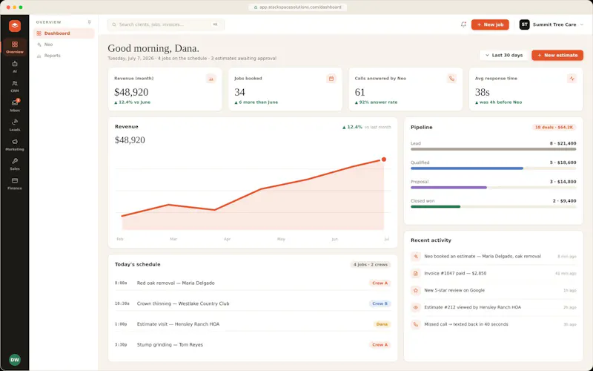Open the Leads section in sidebar
The width and height of the screenshot is (593, 371).
tap(15, 125)
